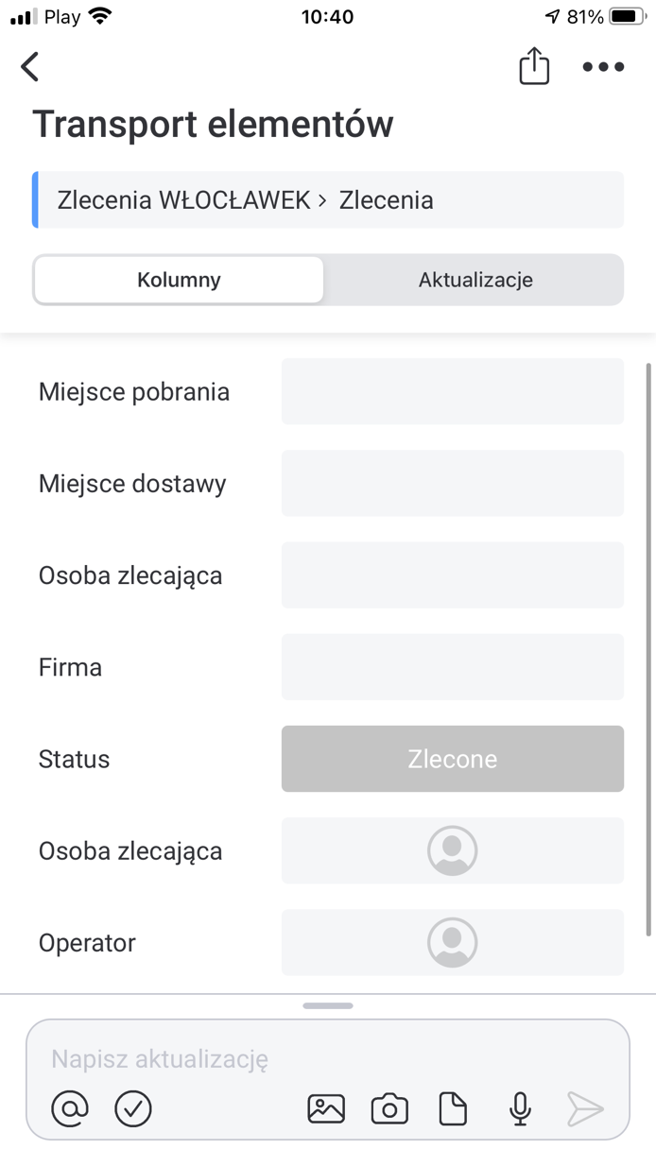
Task: Open the camera icon
Action: tap(389, 1108)
